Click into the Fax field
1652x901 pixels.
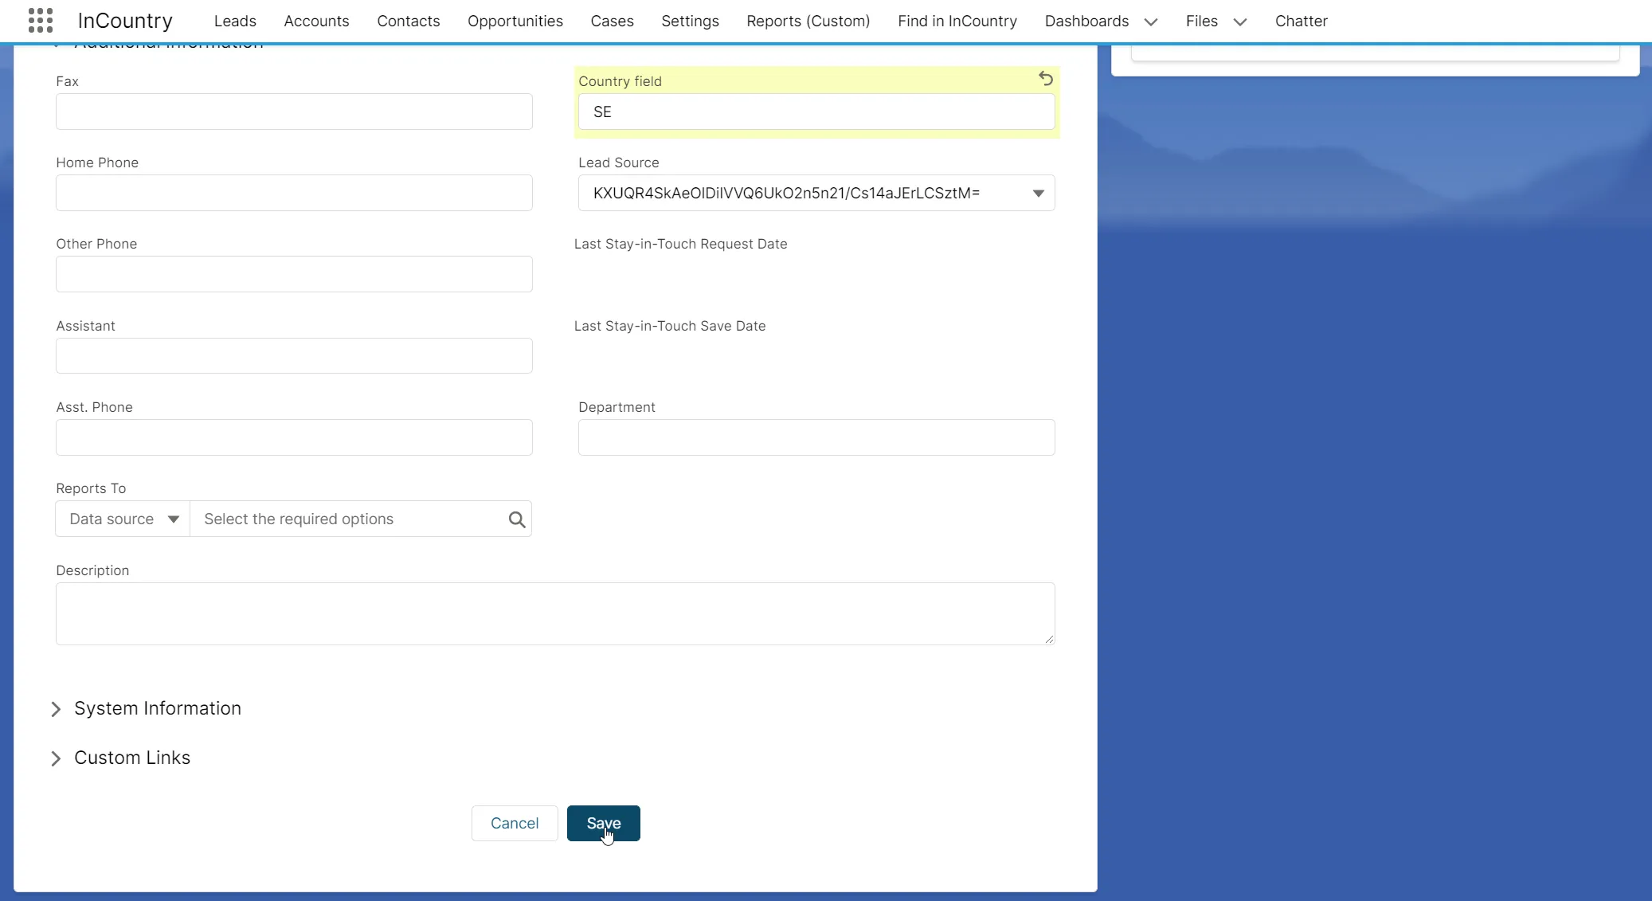coord(294,112)
